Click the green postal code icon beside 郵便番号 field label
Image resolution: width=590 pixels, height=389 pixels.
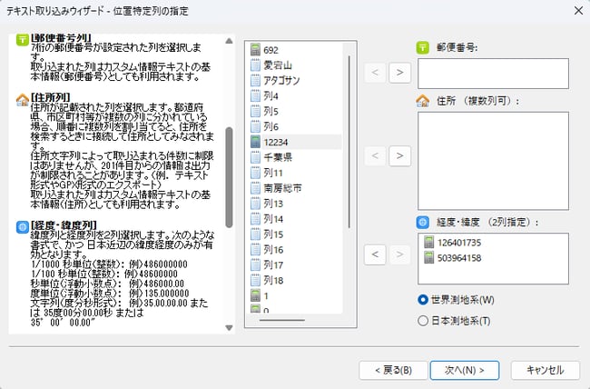click(x=423, y=48)
